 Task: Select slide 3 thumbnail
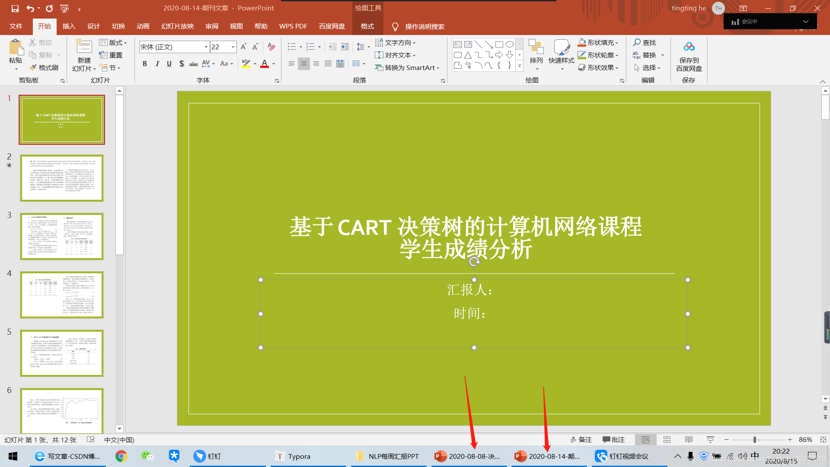coord(62,237)
